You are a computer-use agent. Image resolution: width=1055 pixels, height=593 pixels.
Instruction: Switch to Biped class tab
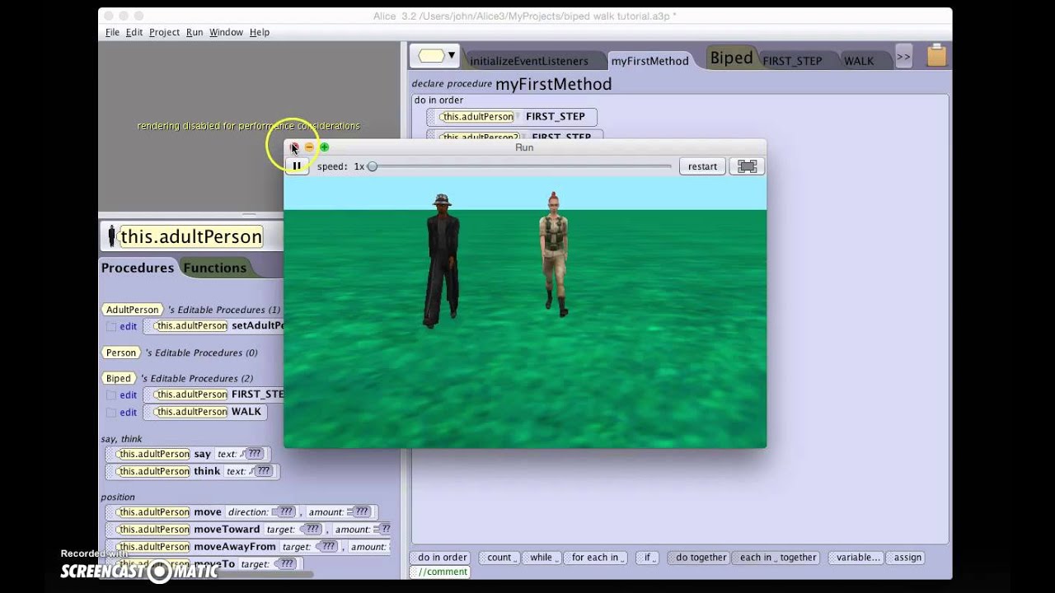(x=731, y=58)
